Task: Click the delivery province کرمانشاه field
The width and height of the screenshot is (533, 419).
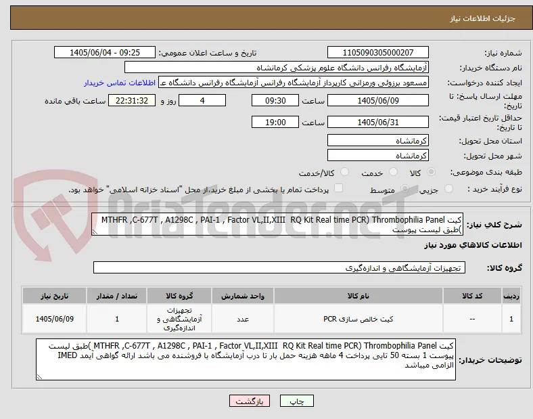Action: tap(378, 141)
